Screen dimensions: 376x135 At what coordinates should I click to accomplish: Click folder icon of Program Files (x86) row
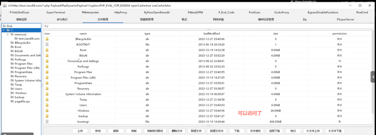(47, 78)
